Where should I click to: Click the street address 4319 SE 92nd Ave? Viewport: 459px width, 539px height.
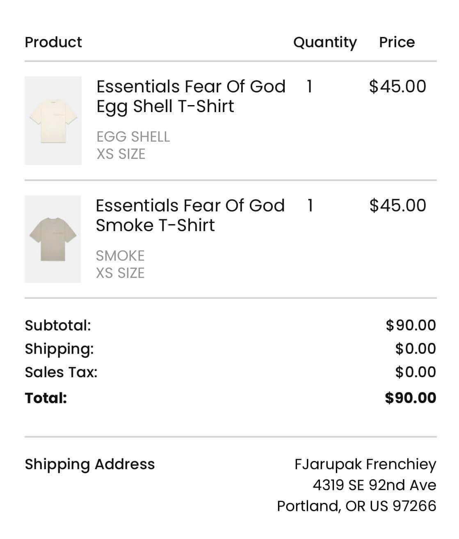click(374, 485)
